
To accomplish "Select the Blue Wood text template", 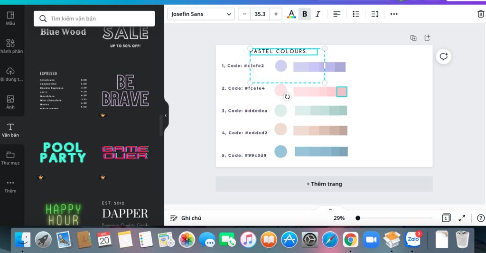I will pos(63,32).
